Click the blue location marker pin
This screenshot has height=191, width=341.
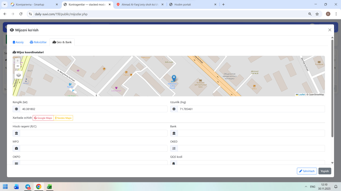(174, 78)
